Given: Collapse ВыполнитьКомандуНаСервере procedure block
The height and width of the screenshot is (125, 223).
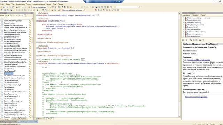Looking at the screenshot, I should tap(37, 63).
